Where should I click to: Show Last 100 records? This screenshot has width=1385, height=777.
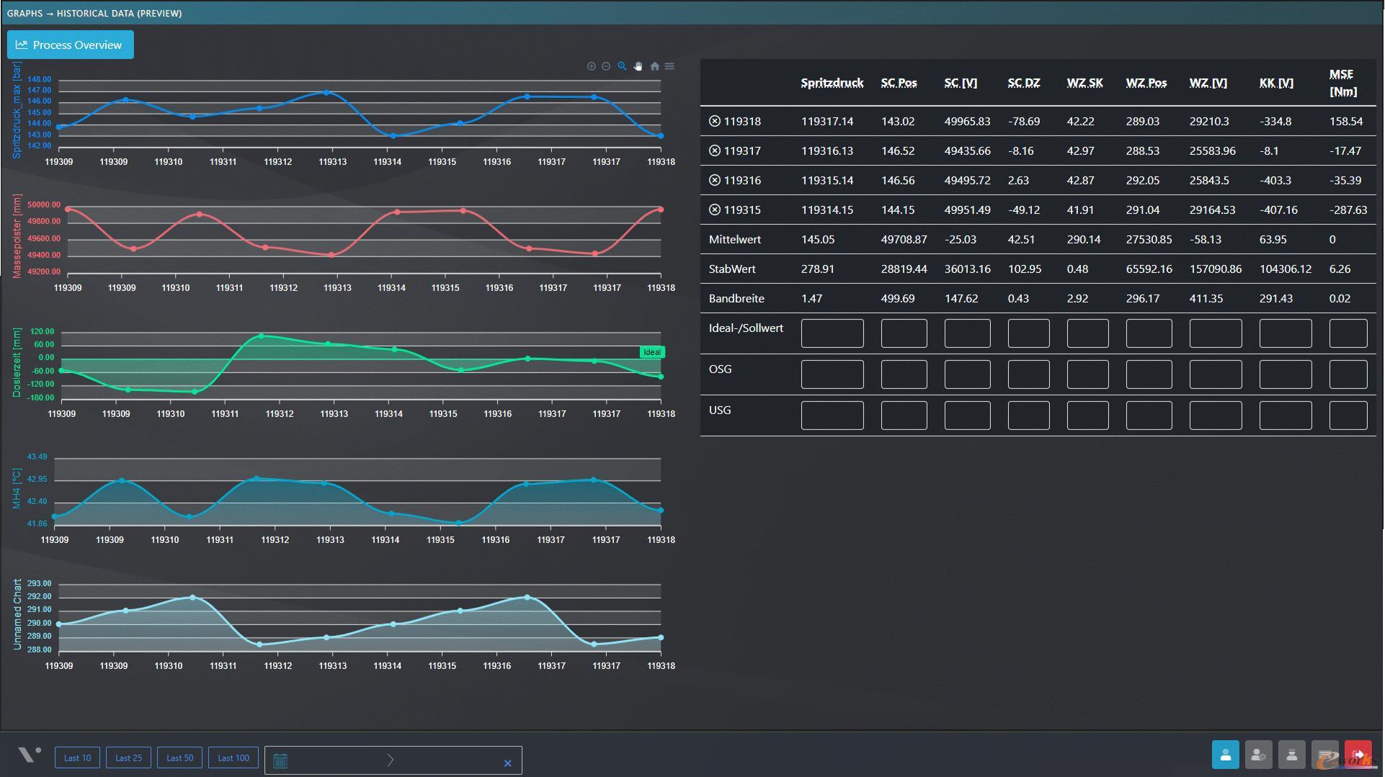click(233, 758)
